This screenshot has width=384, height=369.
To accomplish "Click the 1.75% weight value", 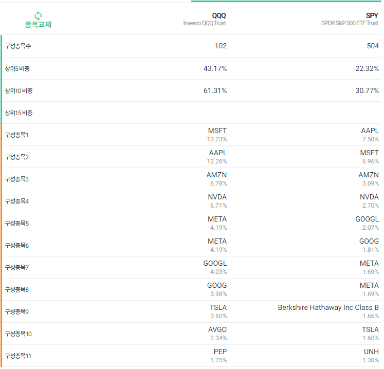I will coord(218,360).
